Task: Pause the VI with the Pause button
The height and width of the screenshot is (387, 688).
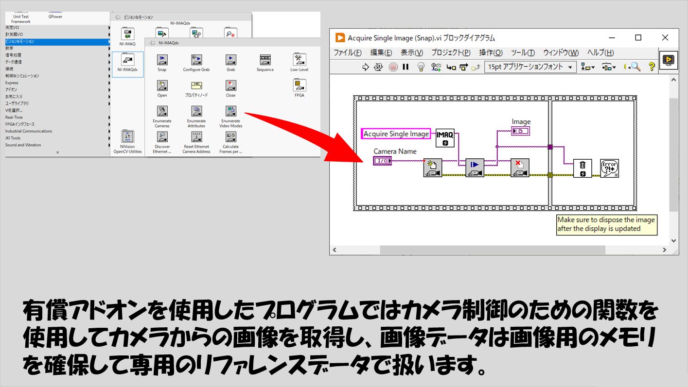Action: (406, 67)
